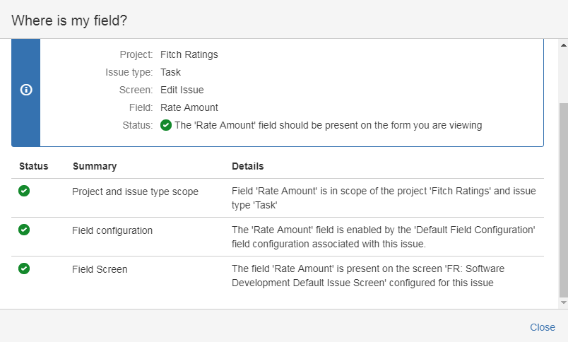This screenshot has width=568, height=342.
Task: Click the scrollbar down arrow
Action: click(x=562, y=302)
